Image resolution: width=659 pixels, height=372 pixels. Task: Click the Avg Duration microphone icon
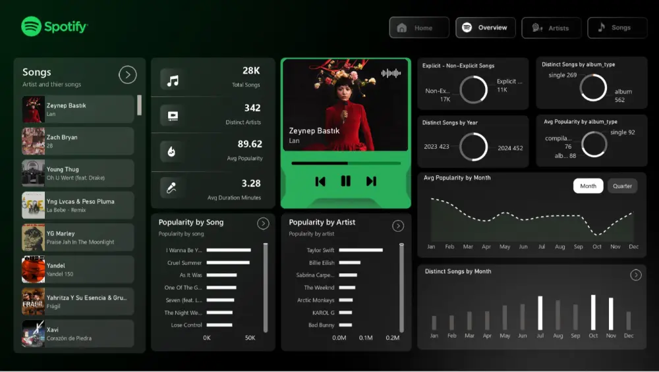pyautogui.click(x=171, y=187)
